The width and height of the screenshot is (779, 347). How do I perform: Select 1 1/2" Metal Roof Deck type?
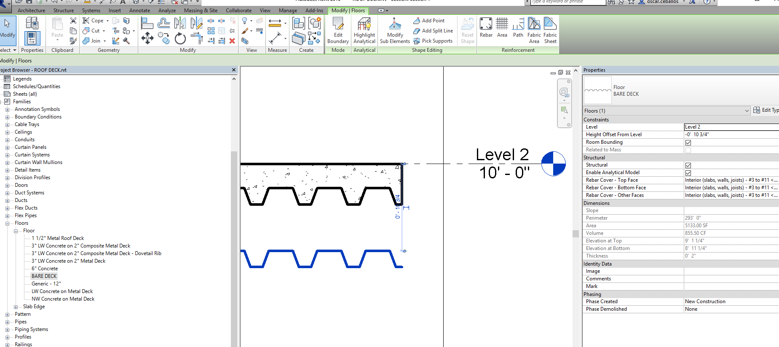58,238
